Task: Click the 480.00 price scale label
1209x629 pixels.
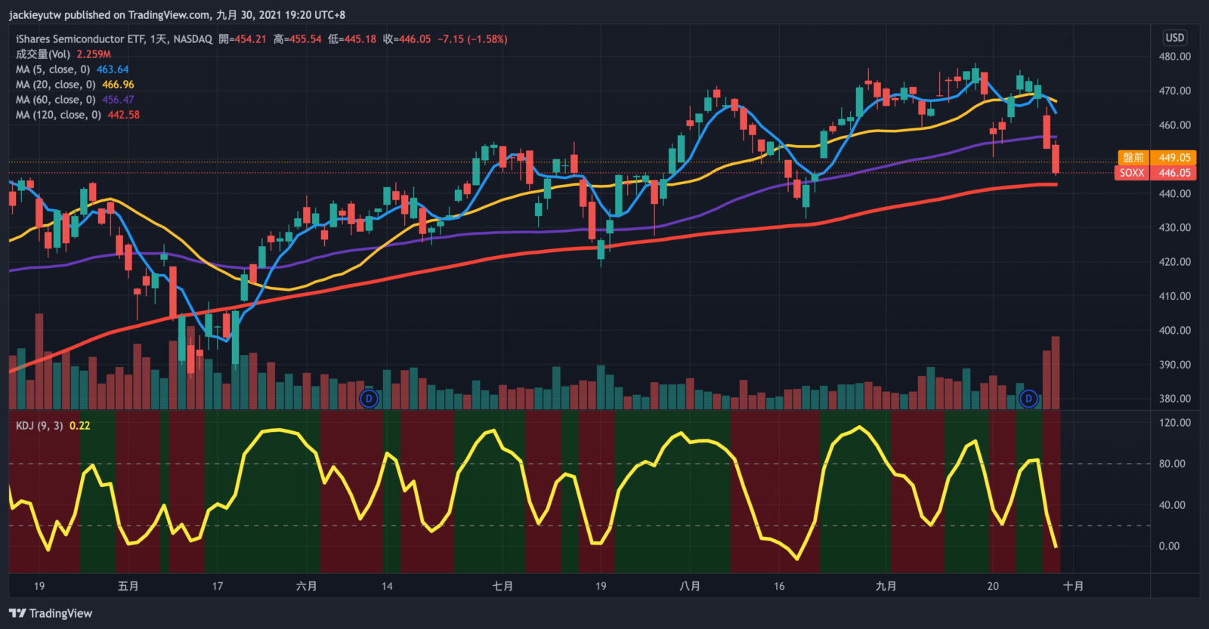Action: 1174,57
